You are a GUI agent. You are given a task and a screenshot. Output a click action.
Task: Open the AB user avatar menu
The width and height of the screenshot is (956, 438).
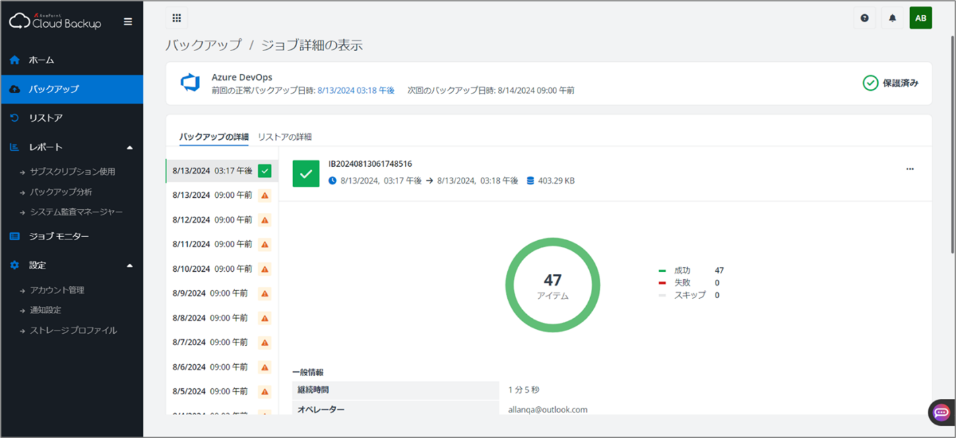click(920, 18)
